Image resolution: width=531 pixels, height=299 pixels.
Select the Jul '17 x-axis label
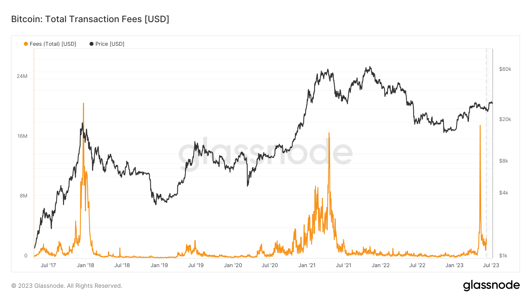[x=48, y=265]
